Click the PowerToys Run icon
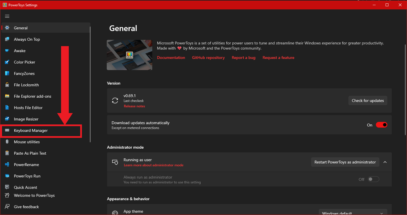The width and height of the screenshot is (407, 215). 7,176
